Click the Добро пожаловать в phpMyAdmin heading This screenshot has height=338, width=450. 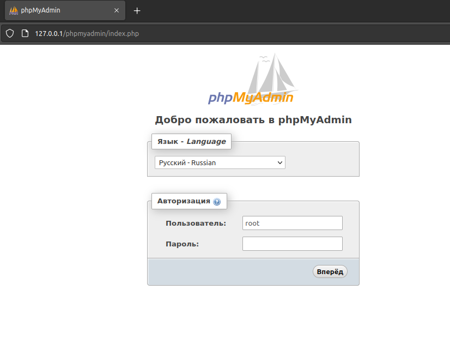(253, 120)
